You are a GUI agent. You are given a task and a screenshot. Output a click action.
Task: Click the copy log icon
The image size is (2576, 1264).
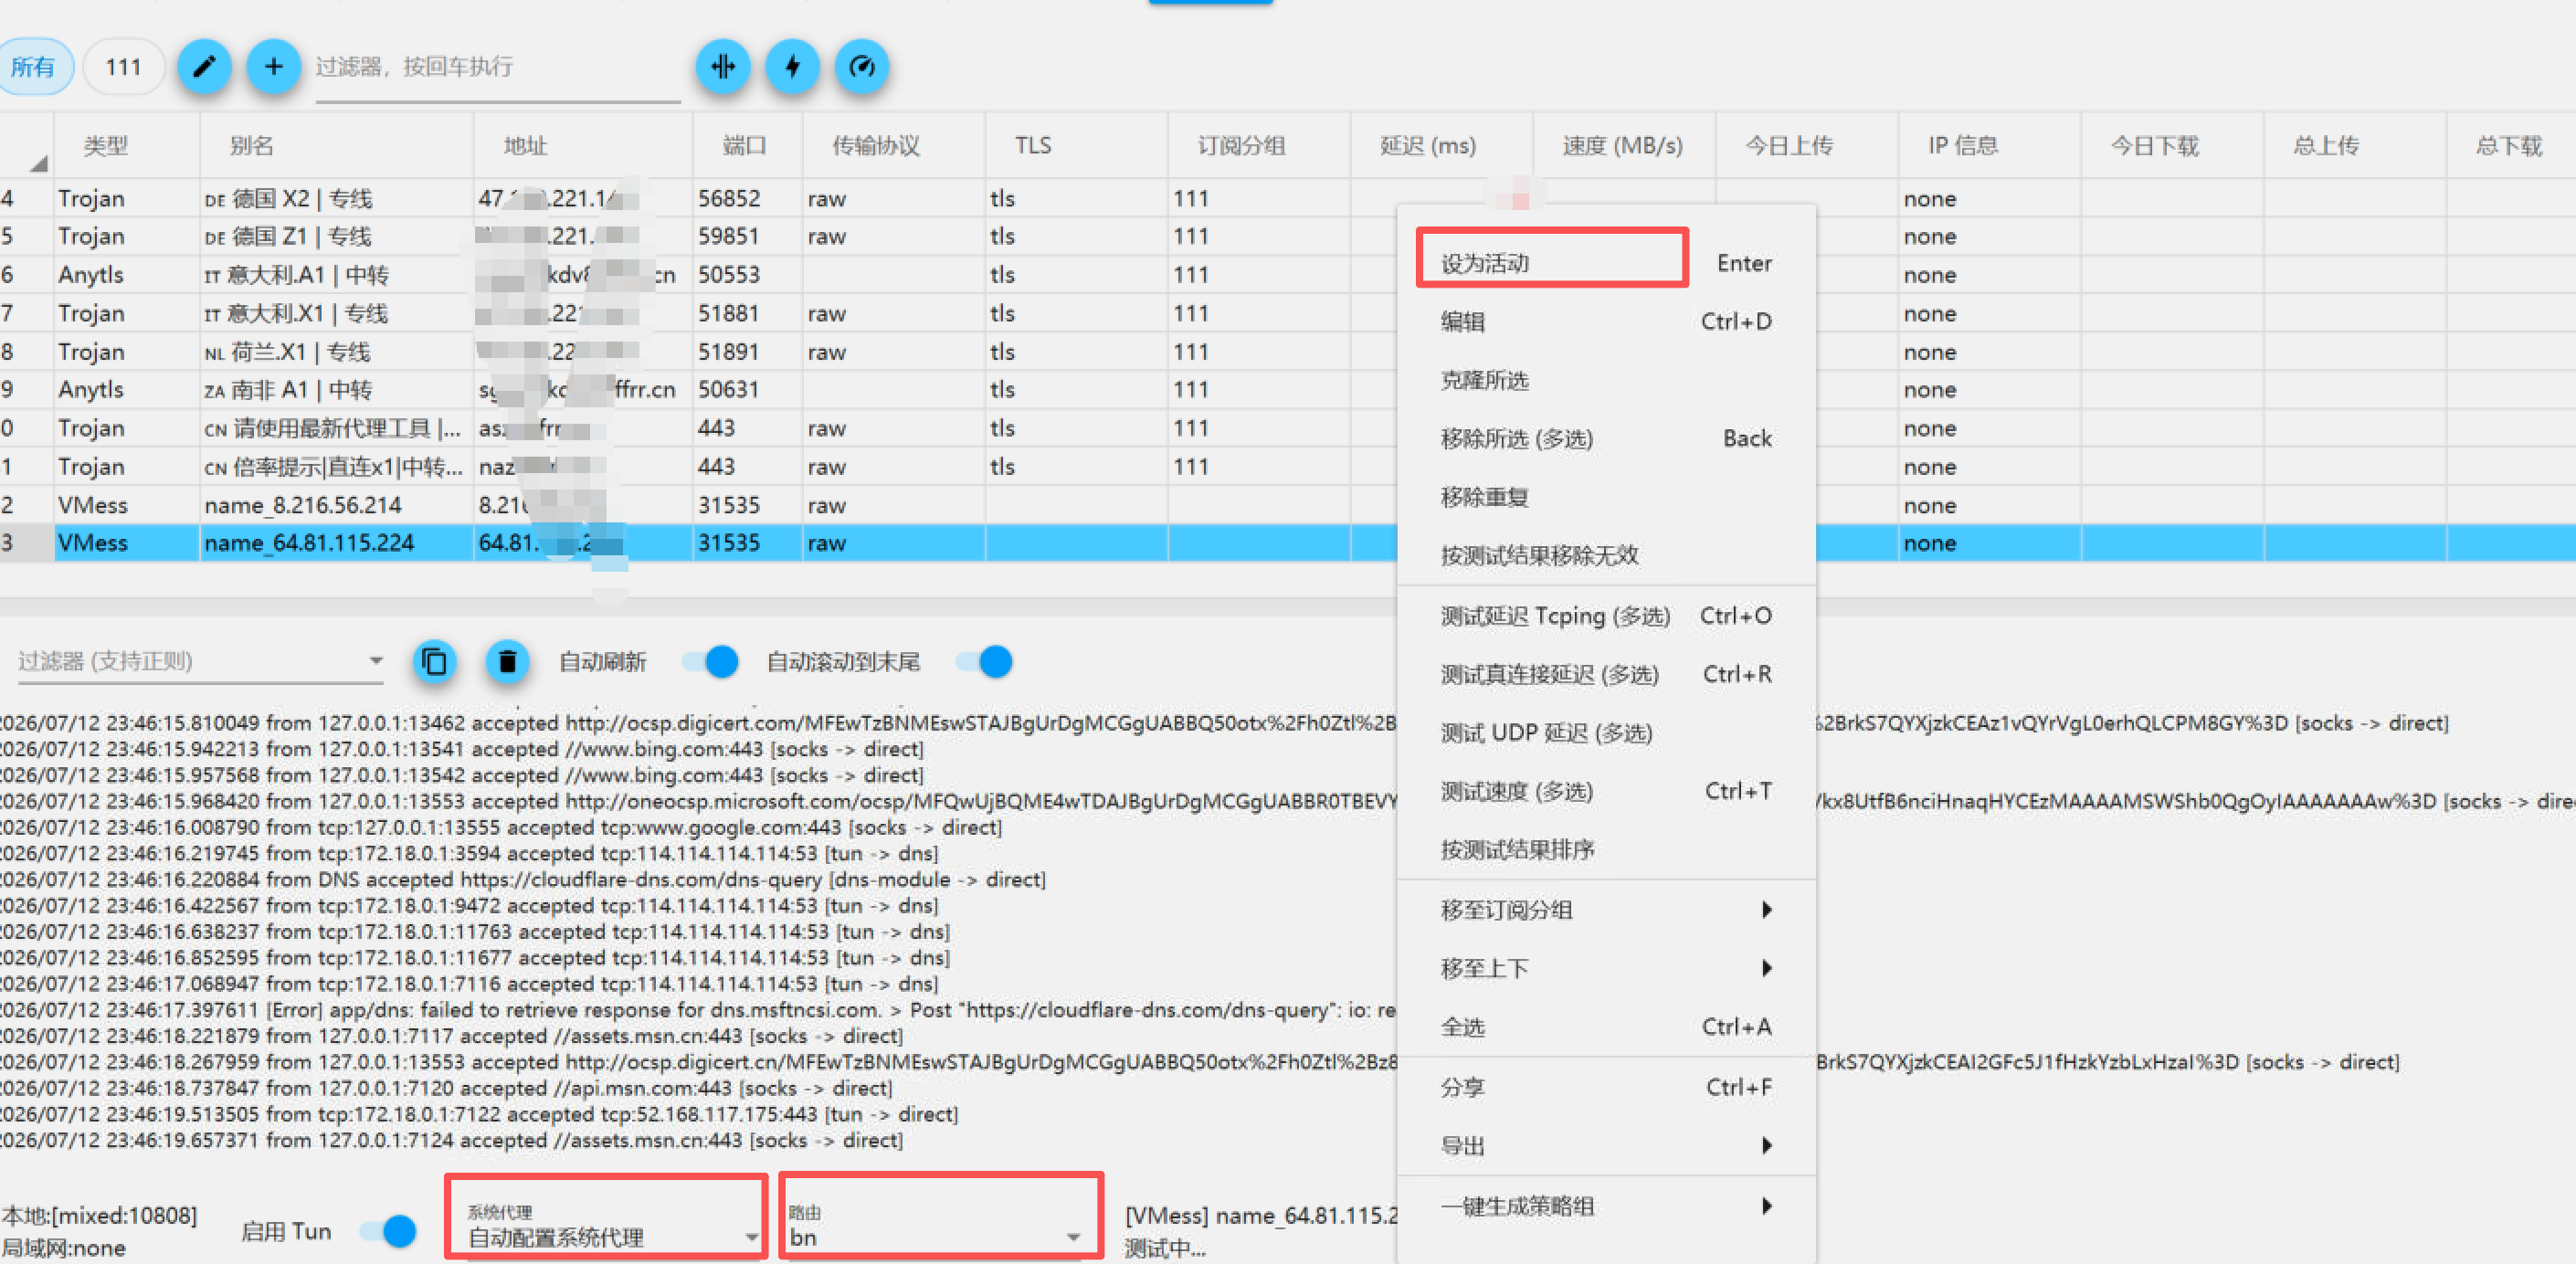(x=435, y=661)
